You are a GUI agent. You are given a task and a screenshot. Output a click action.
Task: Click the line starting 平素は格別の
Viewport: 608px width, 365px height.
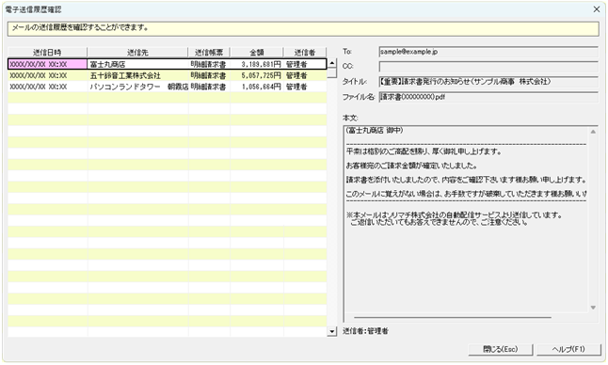pos(424,151)
